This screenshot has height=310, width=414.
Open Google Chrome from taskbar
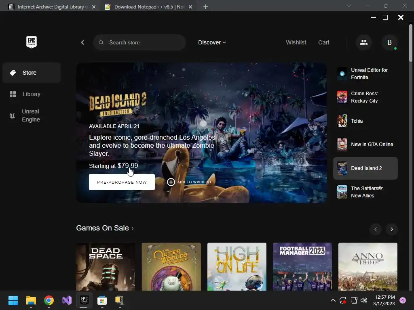pos(49,300)
